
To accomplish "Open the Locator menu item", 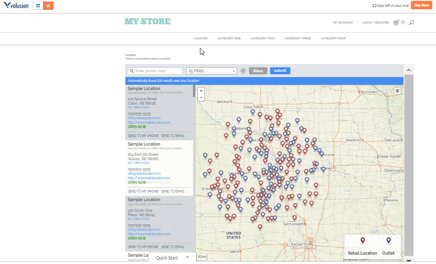I will click(200, 39).
